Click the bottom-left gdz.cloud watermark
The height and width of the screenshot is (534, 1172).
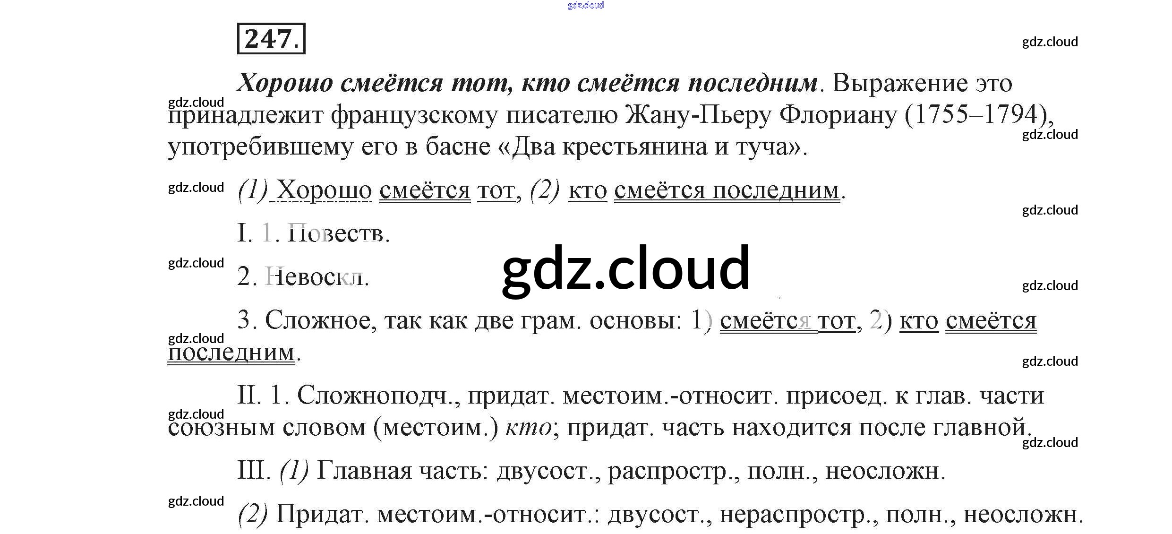tap(196, 501)
